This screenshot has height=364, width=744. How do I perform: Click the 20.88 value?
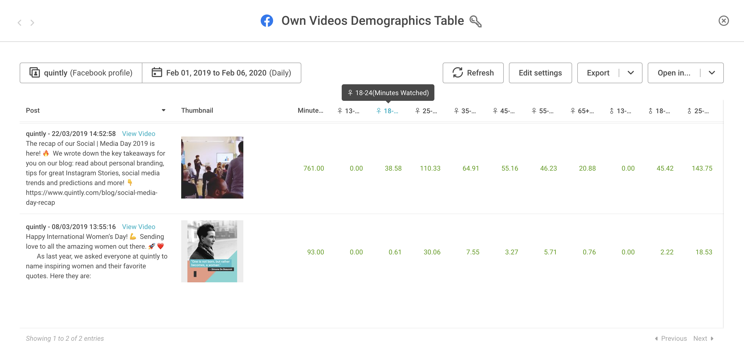coord(587,168)
